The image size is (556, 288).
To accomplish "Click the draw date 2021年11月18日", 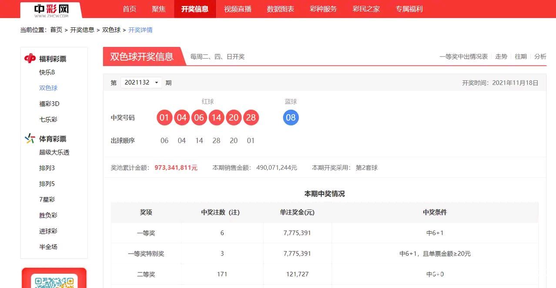I will tap(515, 83).
